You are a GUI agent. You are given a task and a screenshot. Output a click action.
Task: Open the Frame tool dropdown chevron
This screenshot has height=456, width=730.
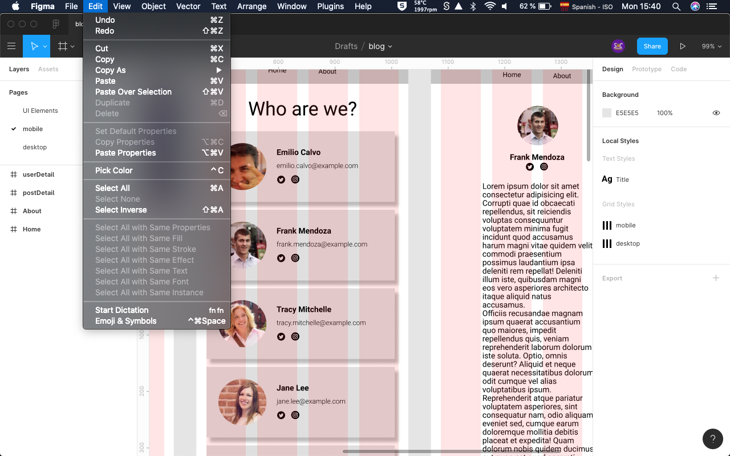[72, 47]
